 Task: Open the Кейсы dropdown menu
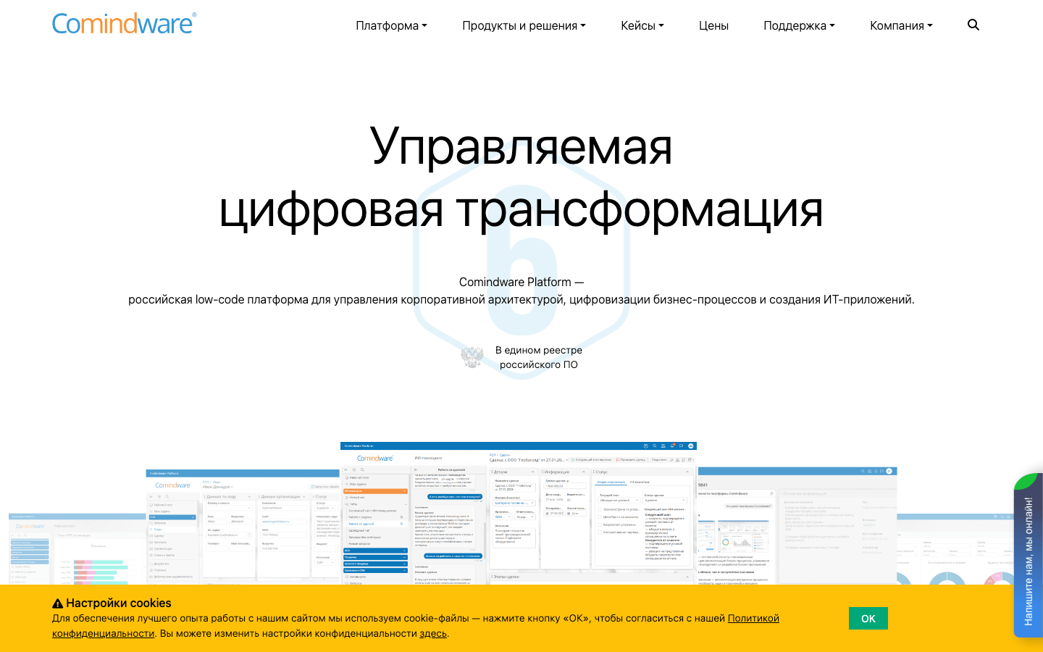(x=642, y=25)
